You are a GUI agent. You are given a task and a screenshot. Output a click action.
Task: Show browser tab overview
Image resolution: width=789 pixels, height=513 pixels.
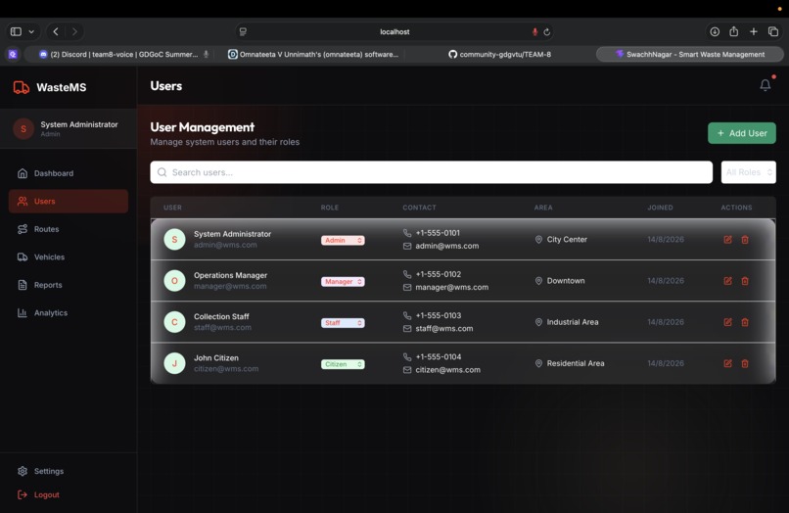coord(773,31)
